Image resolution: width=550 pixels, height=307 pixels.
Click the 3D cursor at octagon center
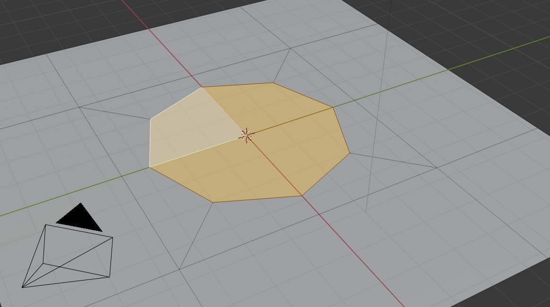click(247, 135)
